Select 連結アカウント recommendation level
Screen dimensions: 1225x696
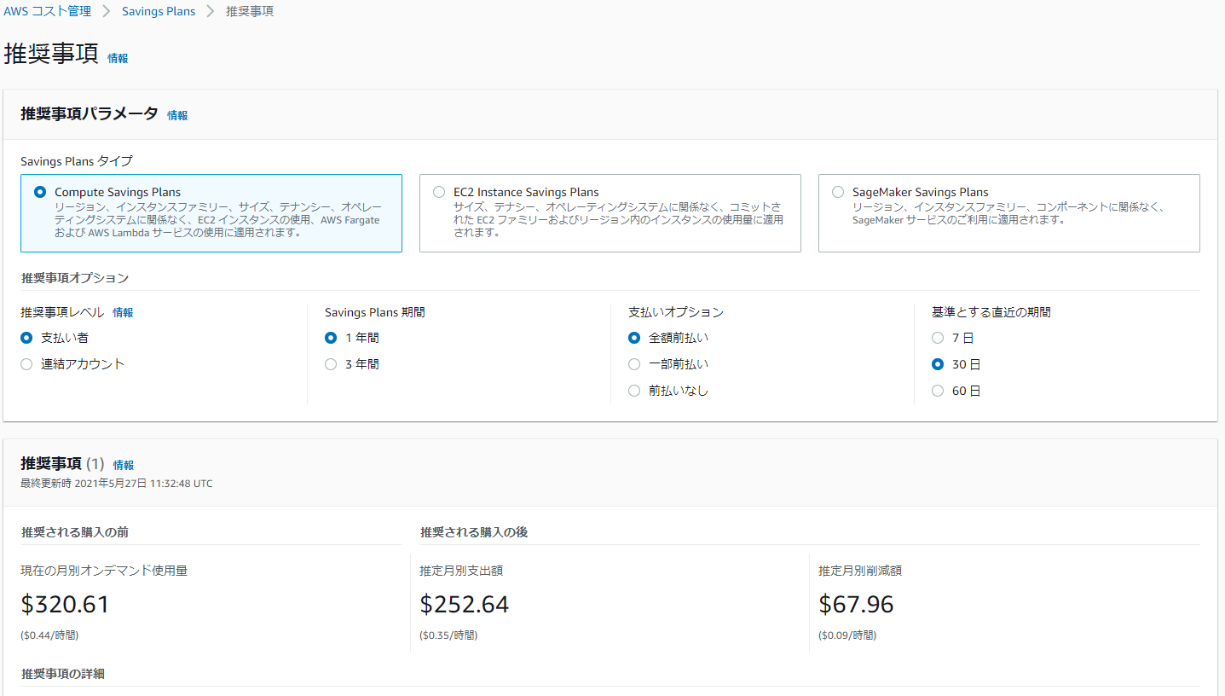tap(27, 364)
